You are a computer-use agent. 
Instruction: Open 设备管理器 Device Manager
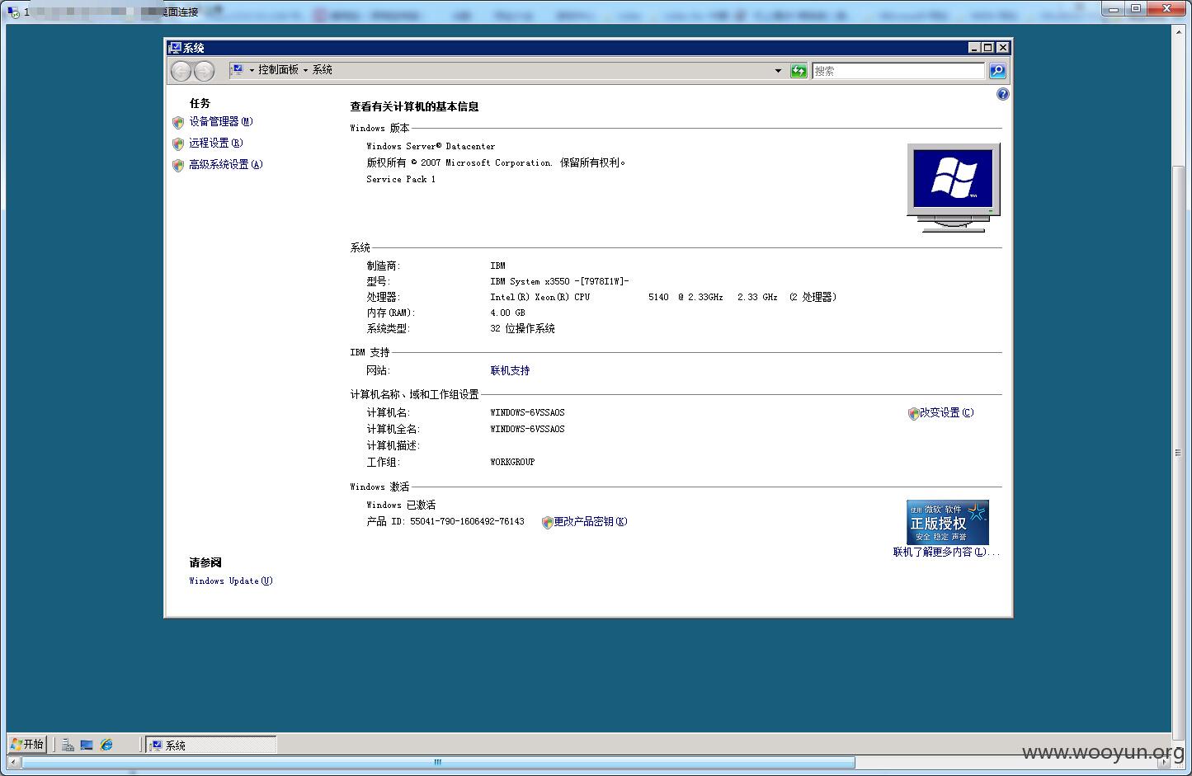[220, 122]
